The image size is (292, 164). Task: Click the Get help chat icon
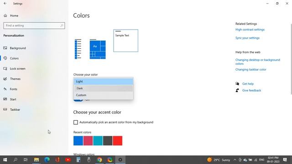point(237,84)
